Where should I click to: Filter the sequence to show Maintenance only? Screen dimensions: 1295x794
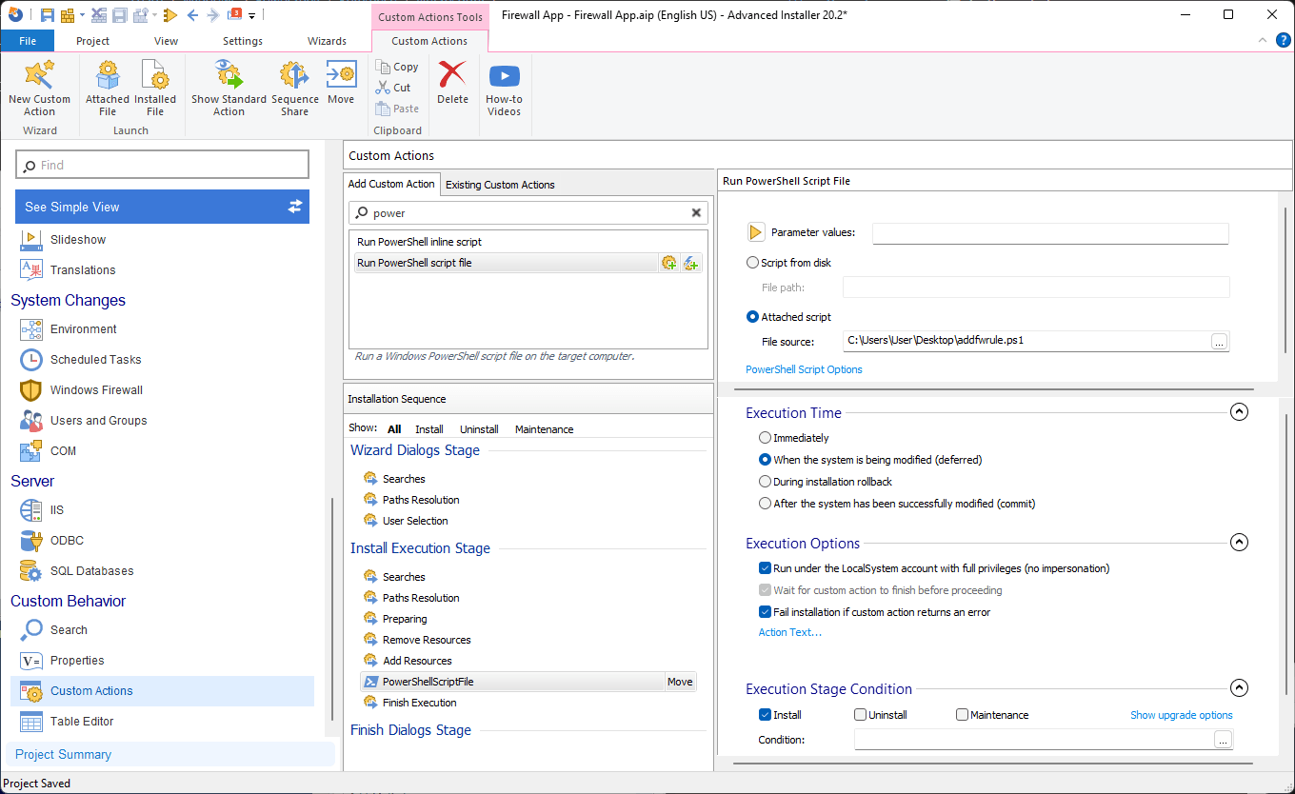[544, 429]
